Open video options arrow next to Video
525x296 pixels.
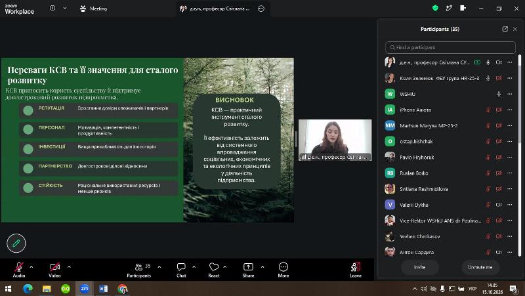[69, 267]
